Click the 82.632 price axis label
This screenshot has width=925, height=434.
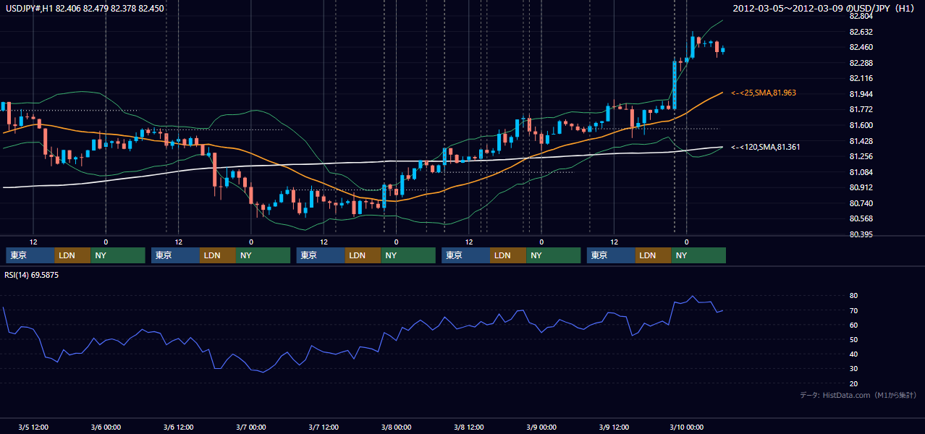(861, 32)
